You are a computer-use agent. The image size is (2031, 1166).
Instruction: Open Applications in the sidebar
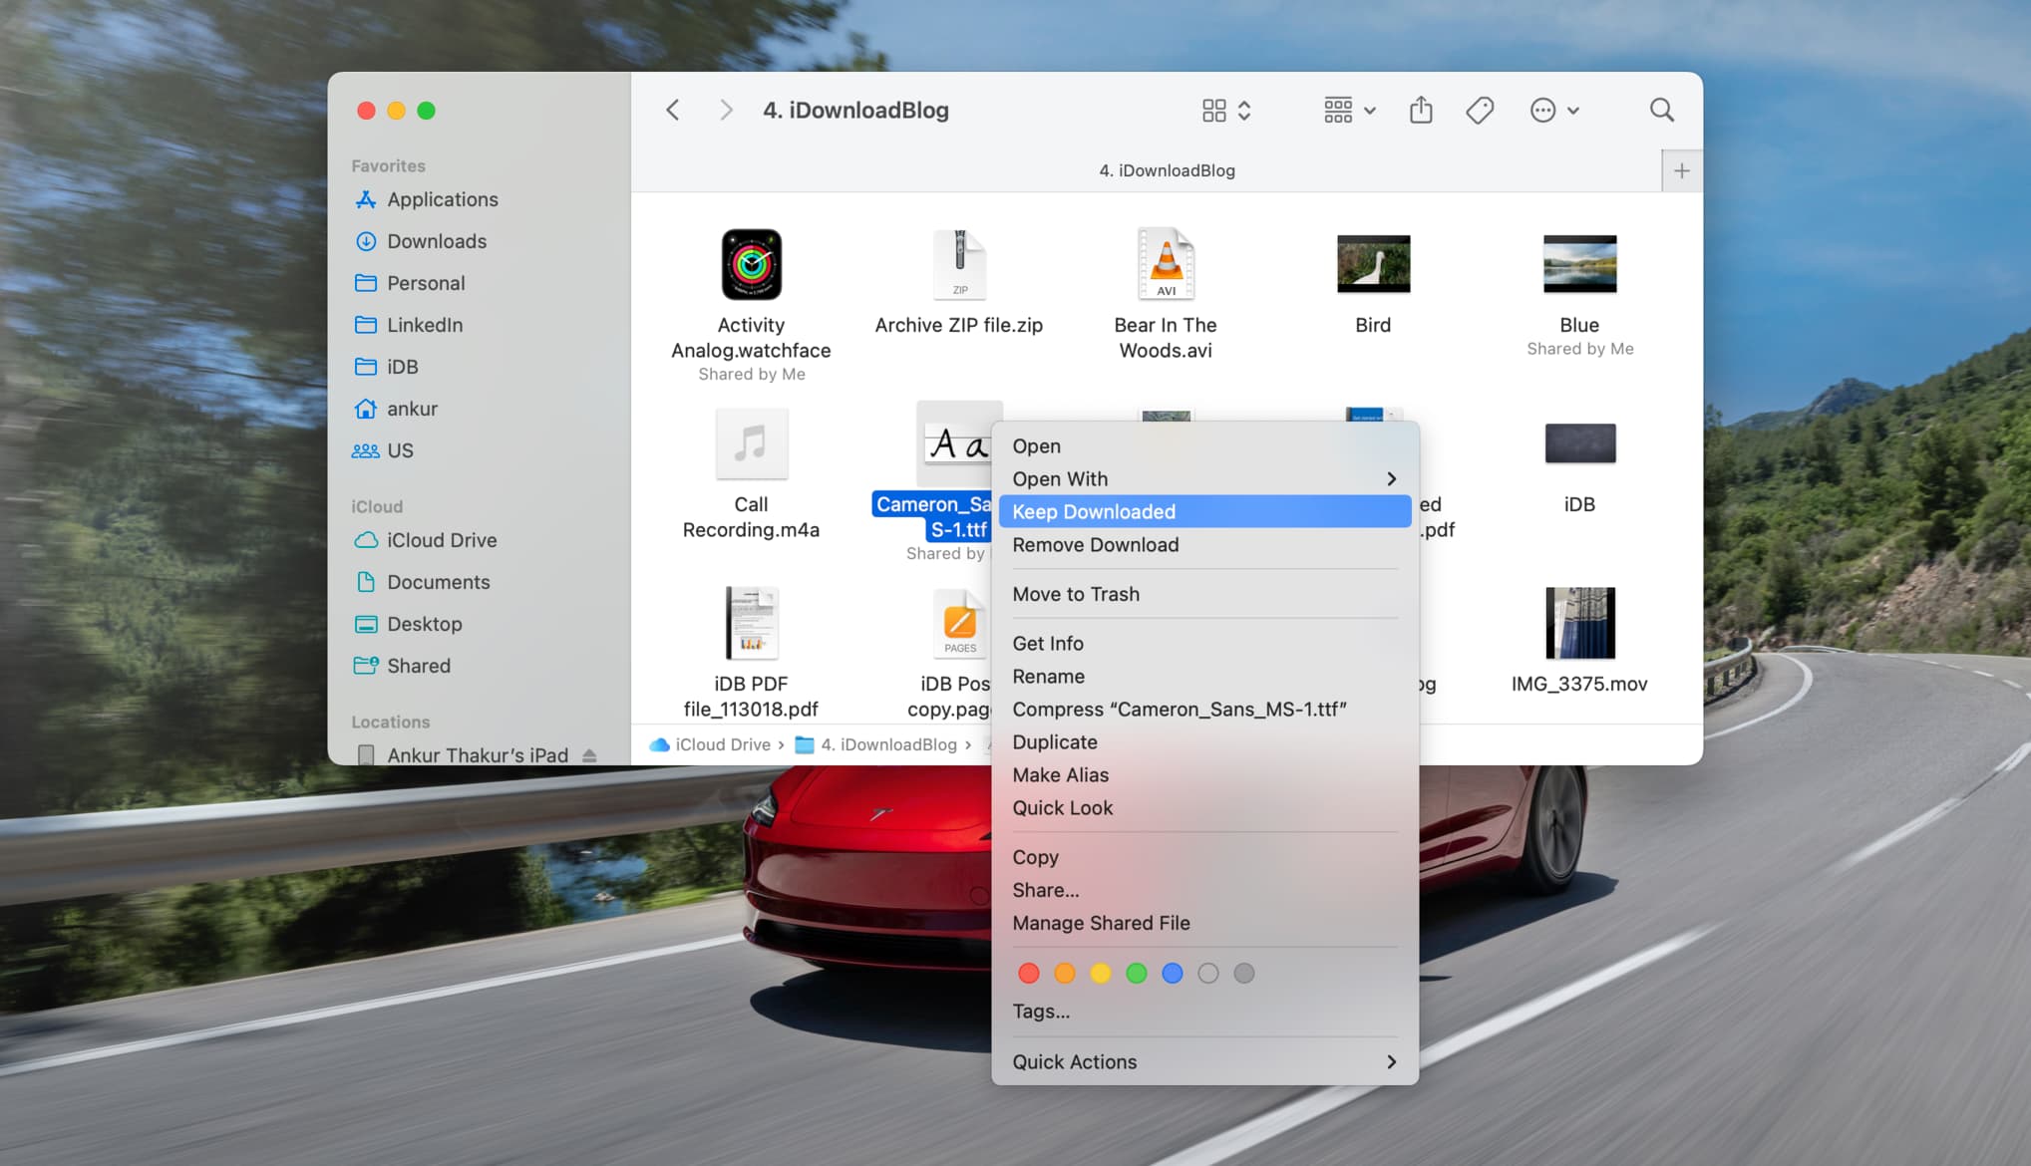click(x=442, y=199)
